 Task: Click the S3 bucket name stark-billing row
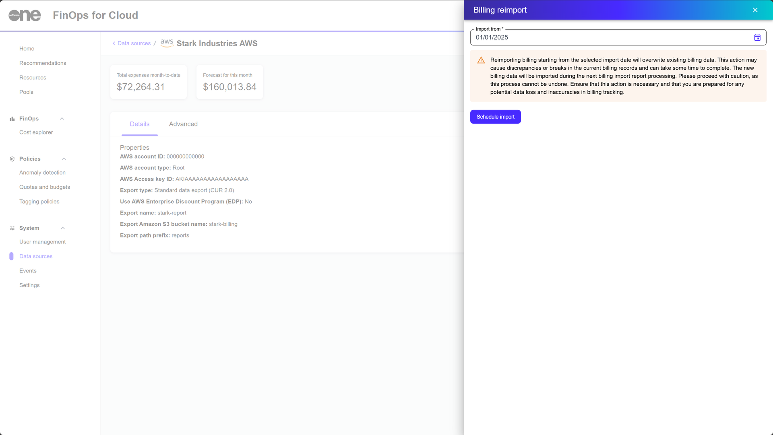179,224
